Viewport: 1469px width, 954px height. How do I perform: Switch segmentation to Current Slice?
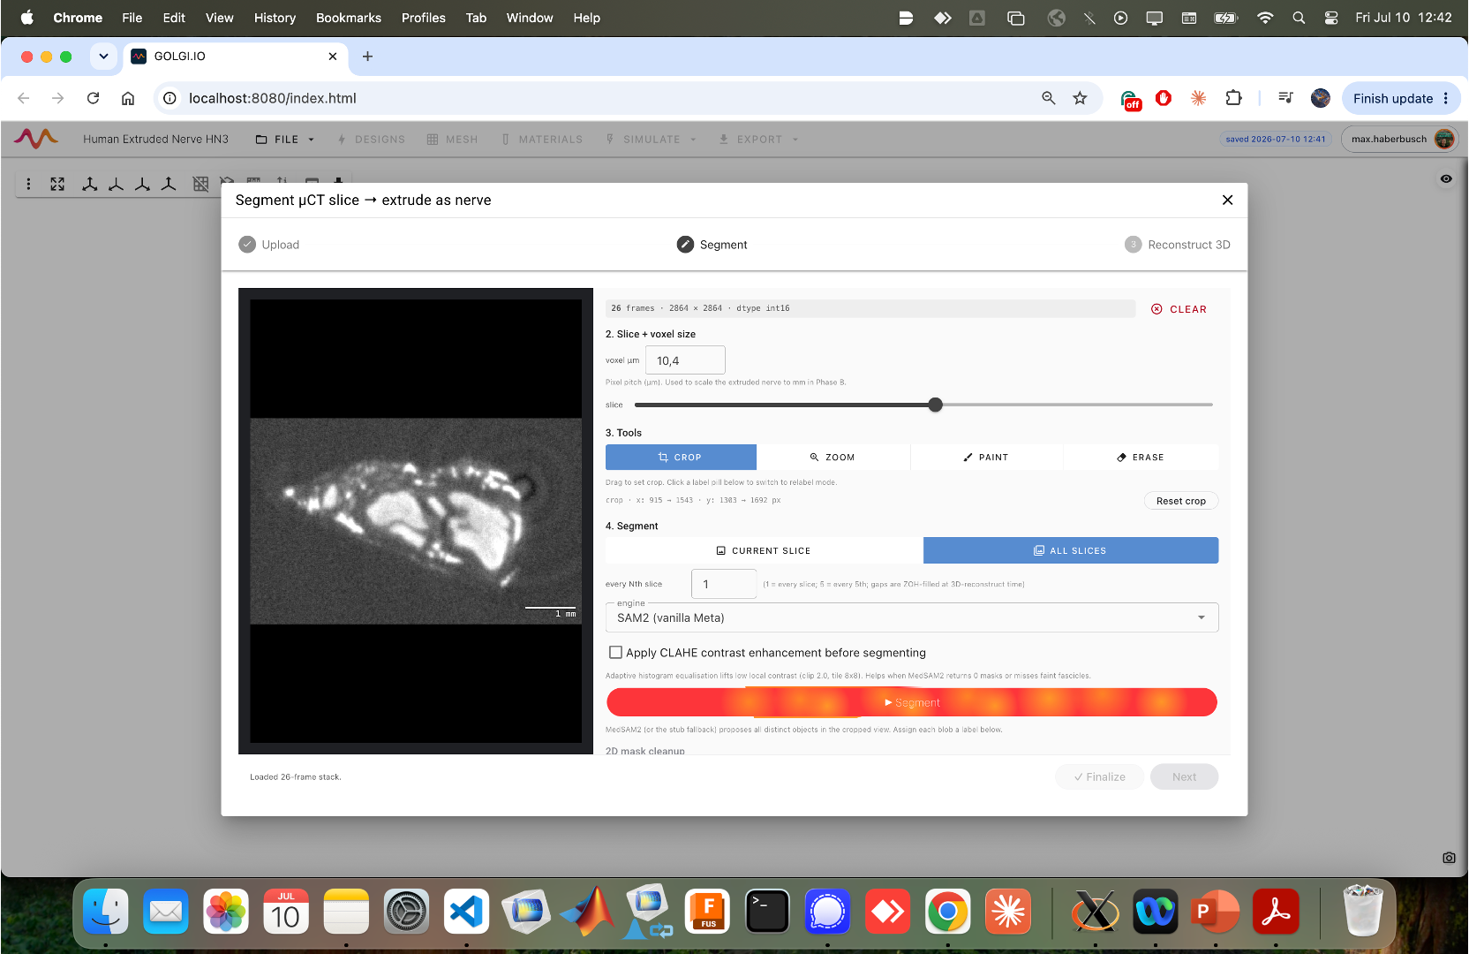[764, 550]
